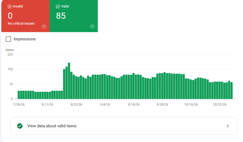
Task: Uncheck the Valid checkbox
Action: [58, 7]
